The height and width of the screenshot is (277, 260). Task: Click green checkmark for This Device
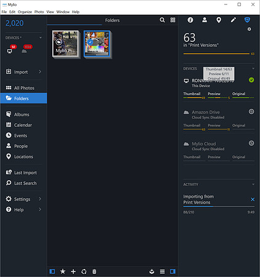[251, 80]
